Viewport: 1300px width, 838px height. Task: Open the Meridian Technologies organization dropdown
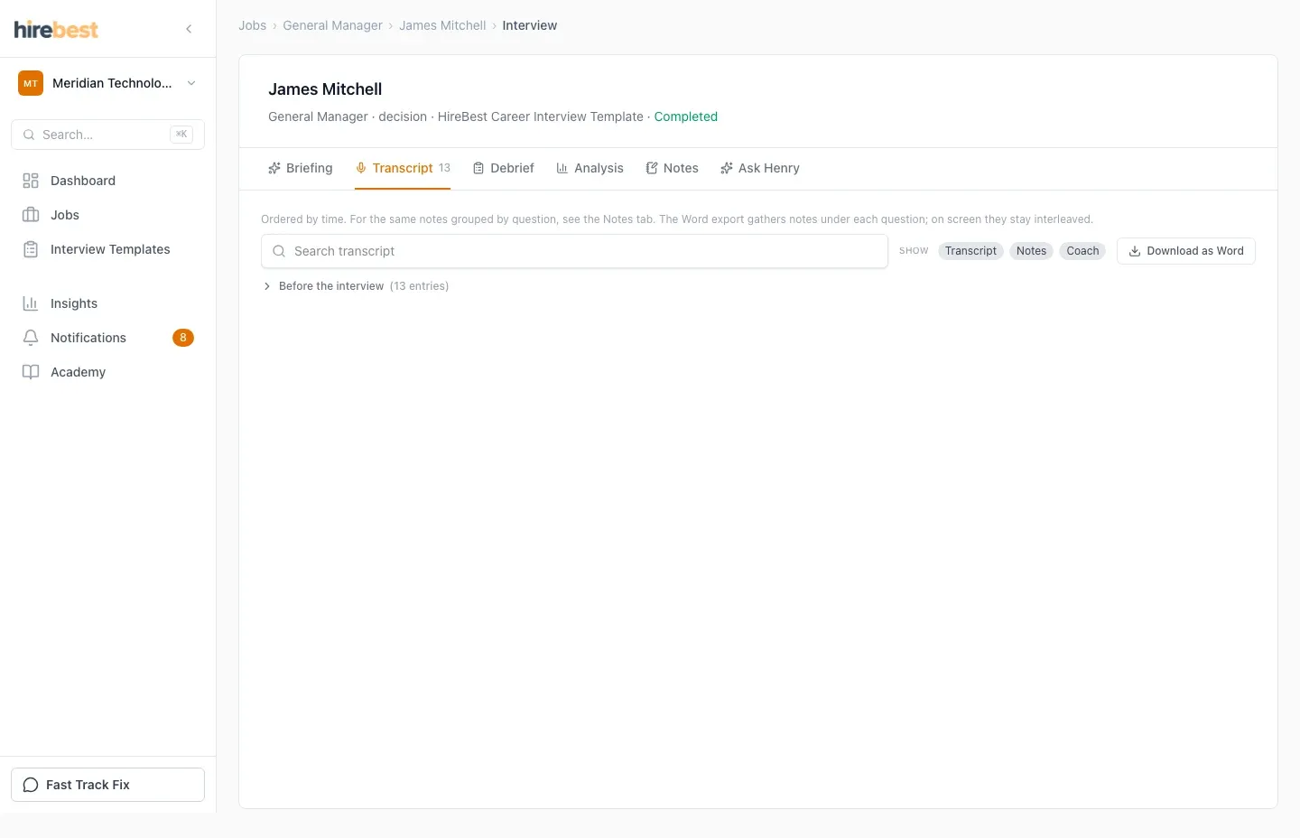point(107,83)
